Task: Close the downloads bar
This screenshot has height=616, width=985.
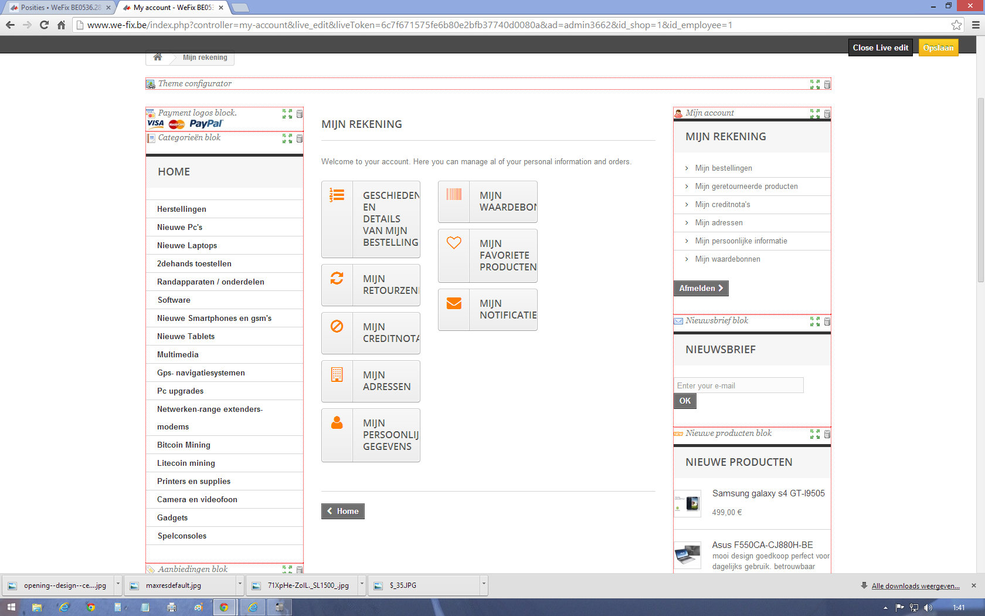Action: point(974,585)
